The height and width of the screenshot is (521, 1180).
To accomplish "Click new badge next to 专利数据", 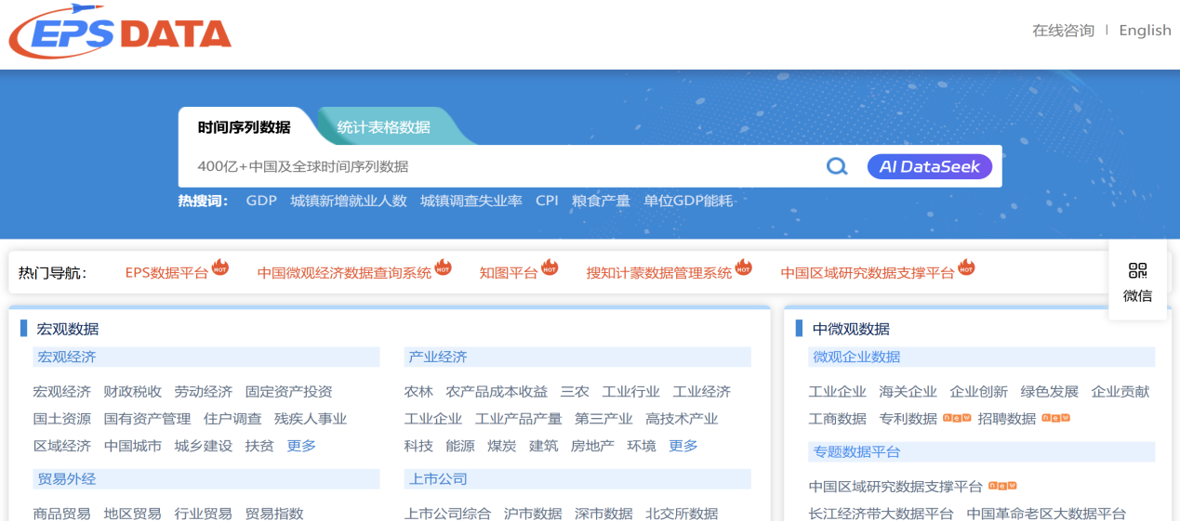I will click(957, 418).
